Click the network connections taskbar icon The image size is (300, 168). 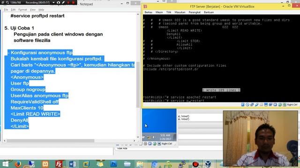pos(182,164)
